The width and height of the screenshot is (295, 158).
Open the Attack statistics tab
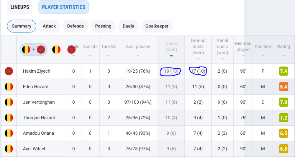pos(49,26)
